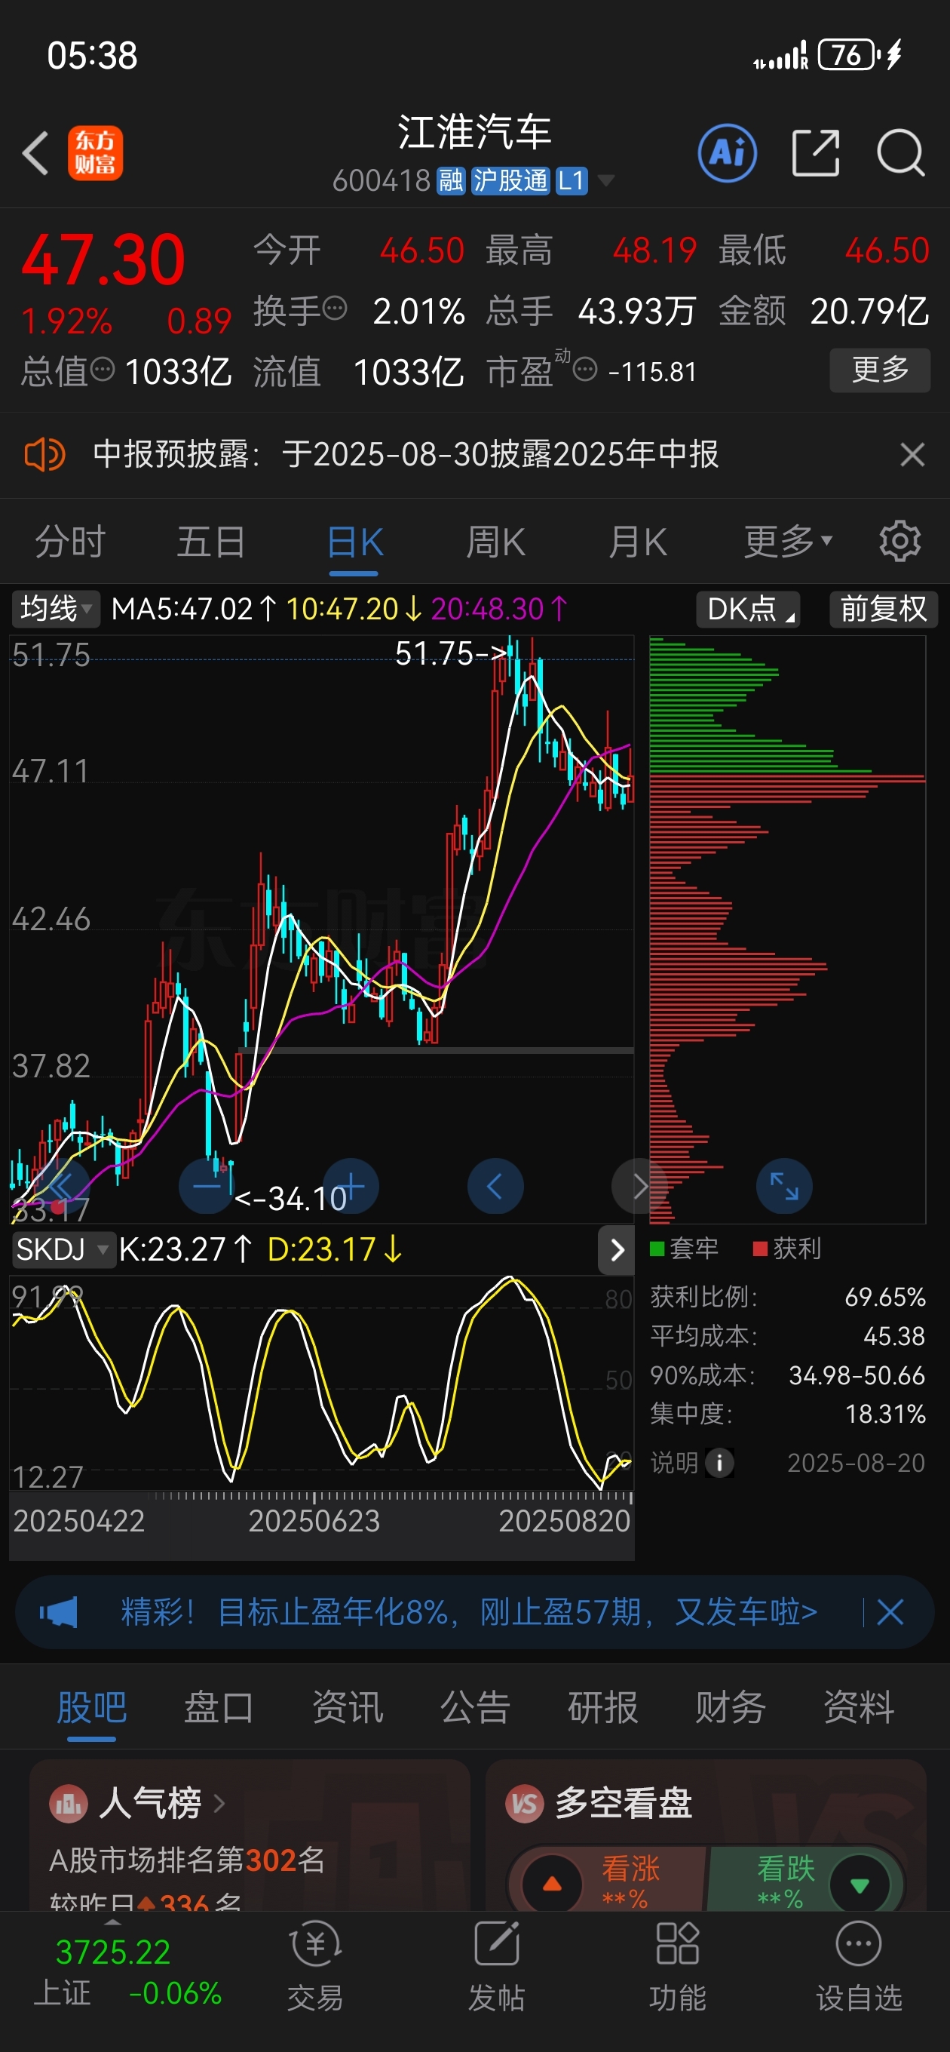Expand the 上证 index bar

(x=114, y=1923)
